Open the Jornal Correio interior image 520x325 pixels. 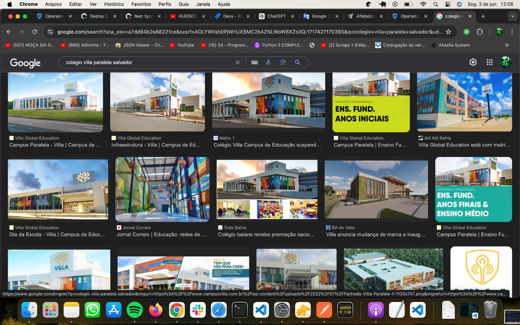[162, 189]
